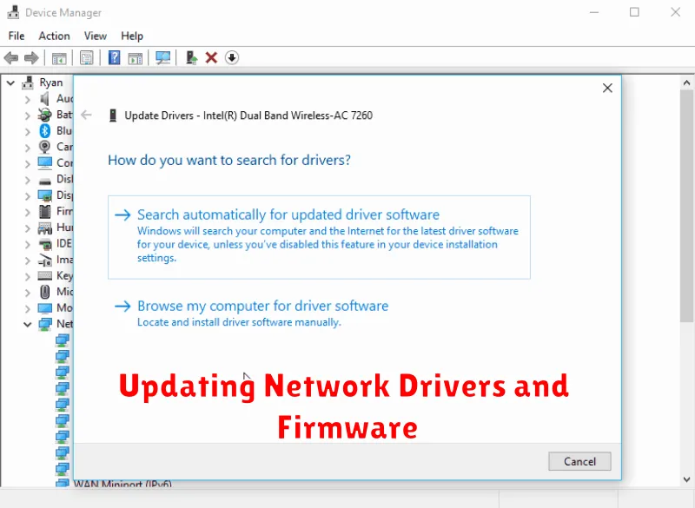Open the View menu

(96, 36)
